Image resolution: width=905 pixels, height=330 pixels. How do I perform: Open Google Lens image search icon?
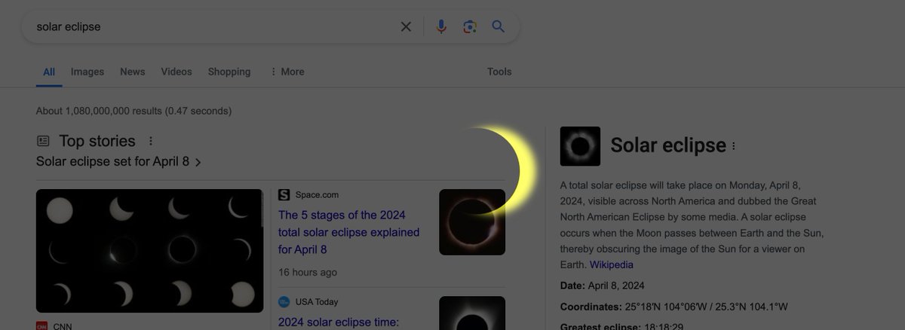point(470,26)
